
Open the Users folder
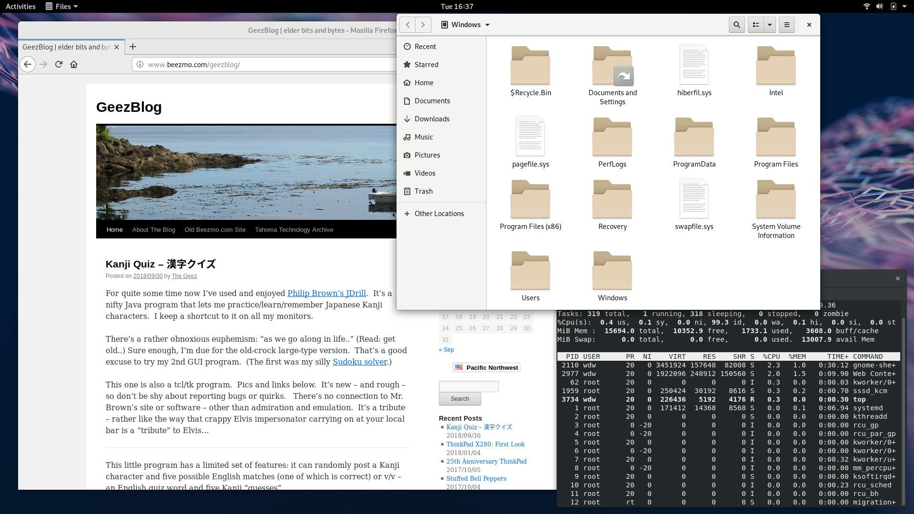(x=530, y=276)
